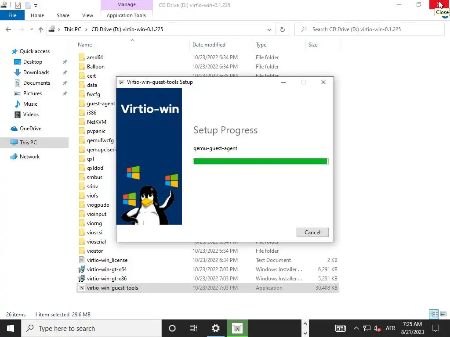Select the viostor folder icon
The width and height of the screenshot is (450, 337).
pyautogui.click(x=82, y=251)
